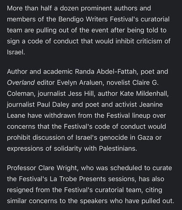Click the name Clare Wright
182x210 pixels.
point(58,168)
